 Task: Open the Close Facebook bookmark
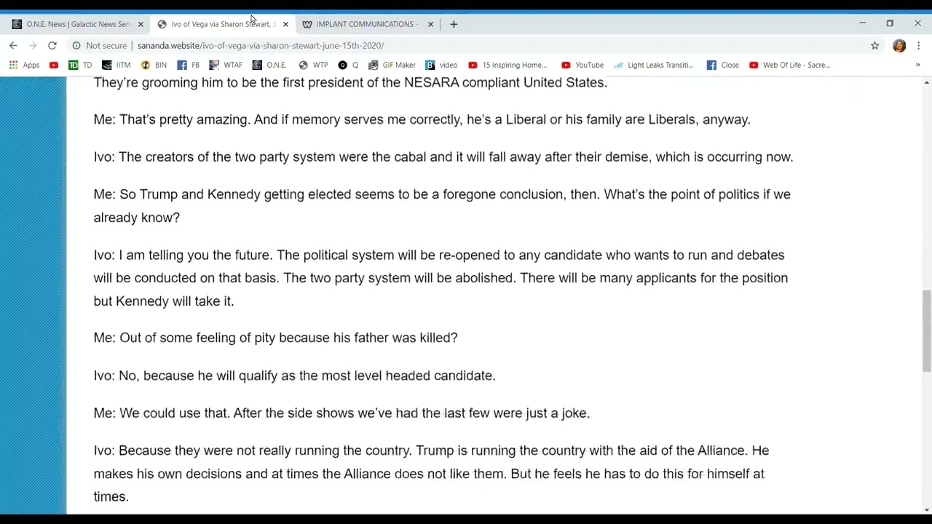click(722, 65)
